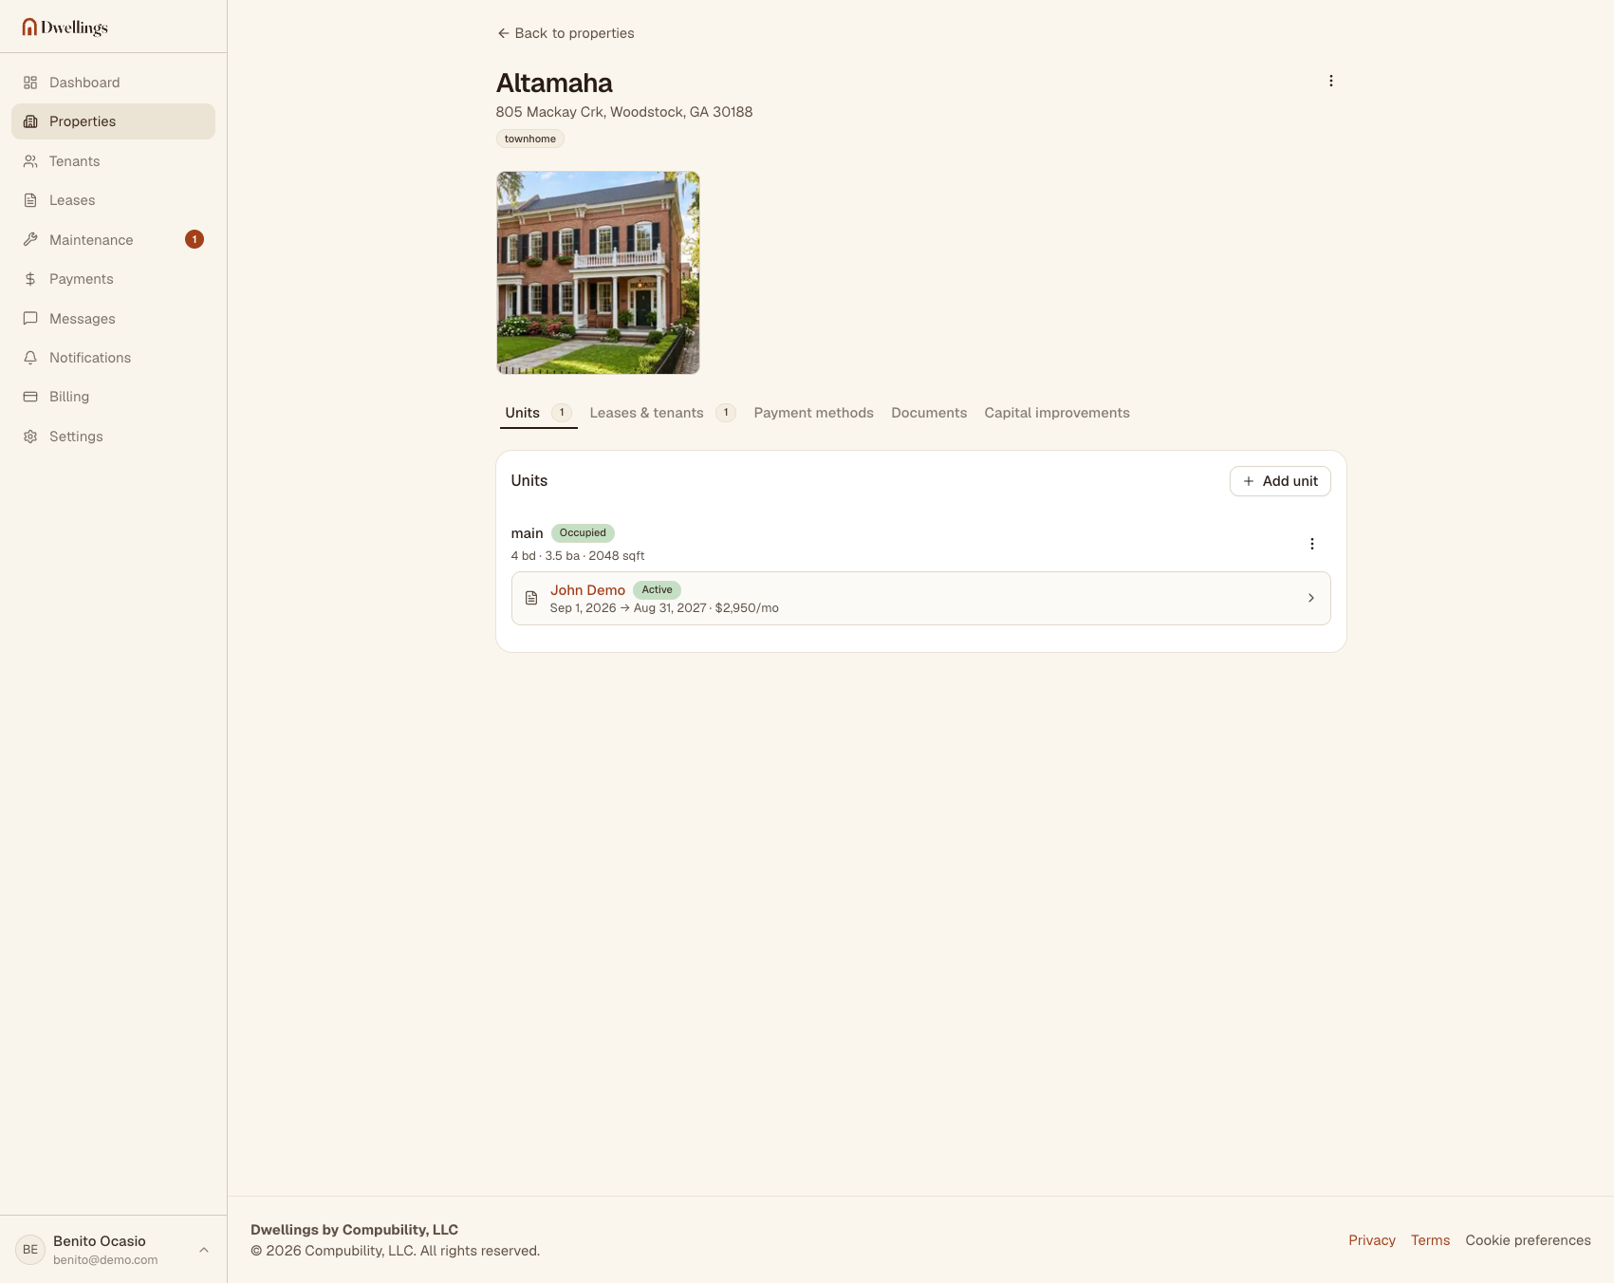Viewport: 1614px width, 1283px height.
Task: Open the Payment methods tab
Action: click(813, 413)
